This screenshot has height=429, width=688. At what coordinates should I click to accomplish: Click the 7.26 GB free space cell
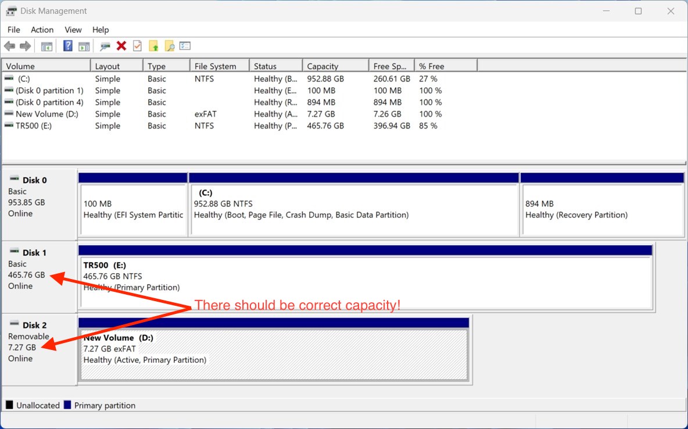(x=388, y=114)
